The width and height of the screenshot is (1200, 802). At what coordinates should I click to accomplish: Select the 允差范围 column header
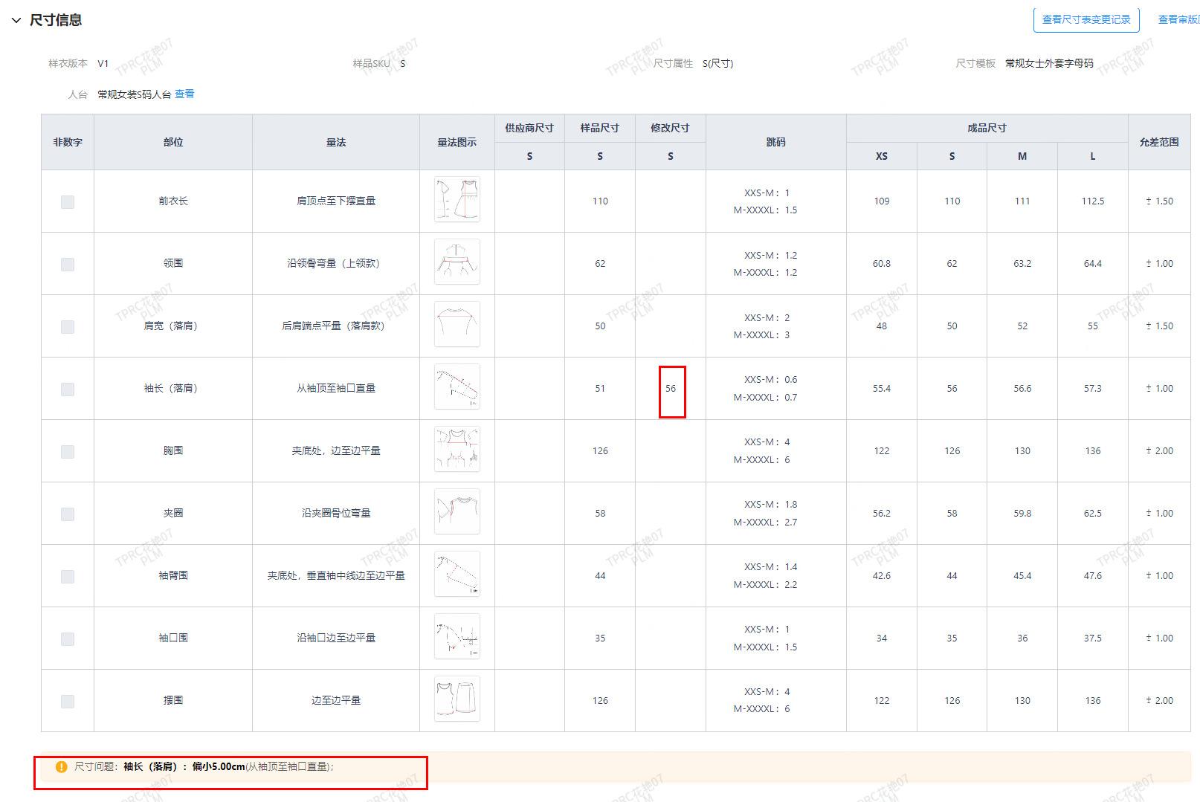click(x=1158, y=142)
